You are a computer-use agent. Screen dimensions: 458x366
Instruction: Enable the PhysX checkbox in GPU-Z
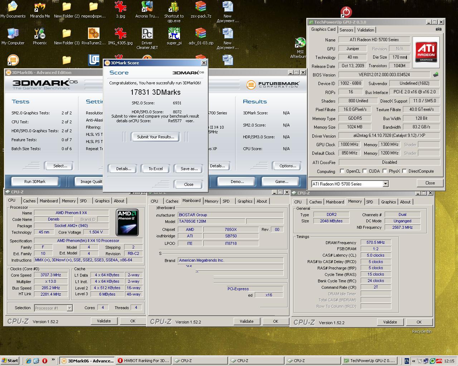(385, 171)
